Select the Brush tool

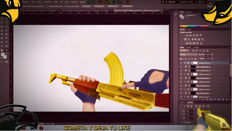click(7, 26)
